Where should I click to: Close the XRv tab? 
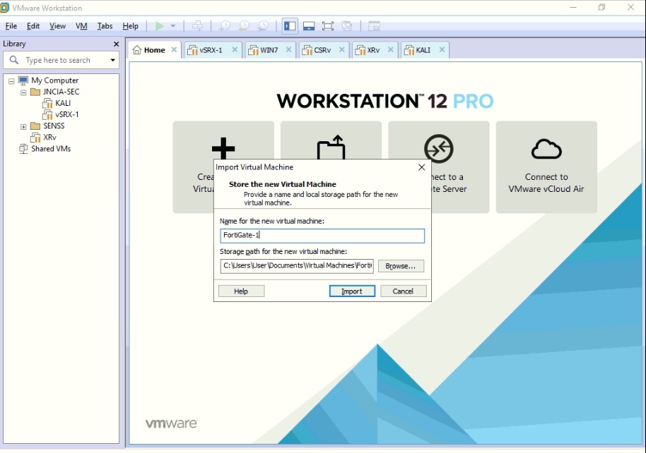click(x=390, y=49)
